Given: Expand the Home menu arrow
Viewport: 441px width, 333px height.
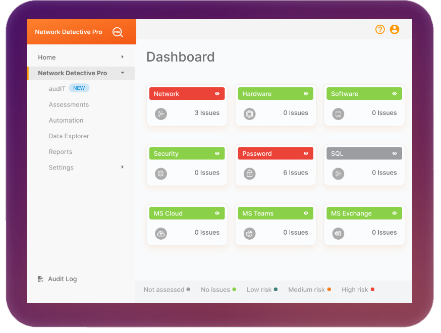Looking at the screenshot, I should [122, 57].
